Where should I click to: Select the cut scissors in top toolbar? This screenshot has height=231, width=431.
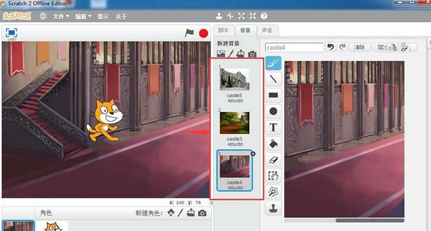tap(230, 16)
